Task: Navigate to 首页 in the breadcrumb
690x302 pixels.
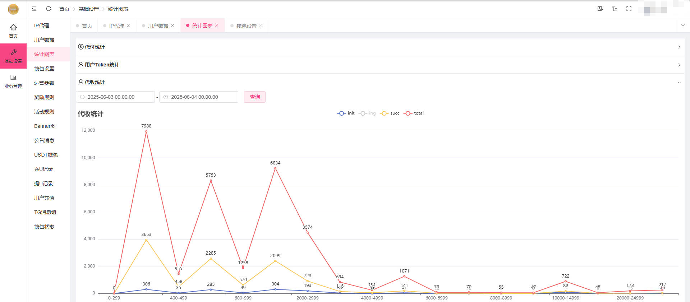Action: [x=64, y=9]
